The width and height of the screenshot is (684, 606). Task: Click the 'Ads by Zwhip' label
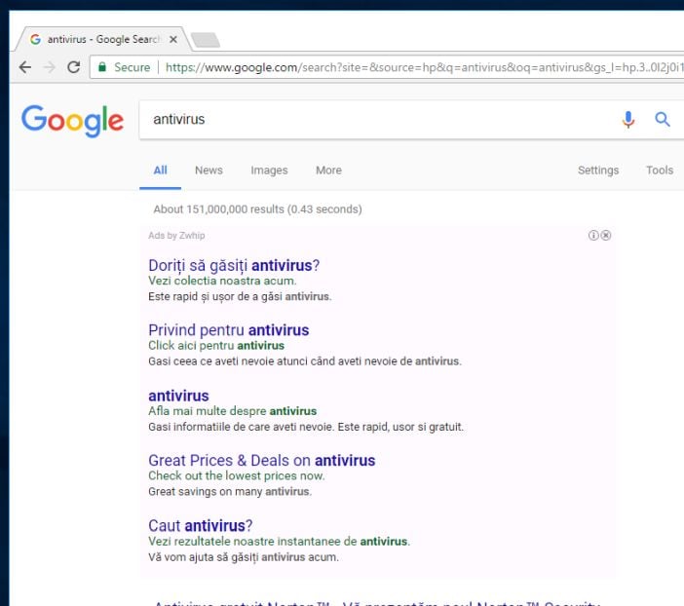click(x=176, y=236)
